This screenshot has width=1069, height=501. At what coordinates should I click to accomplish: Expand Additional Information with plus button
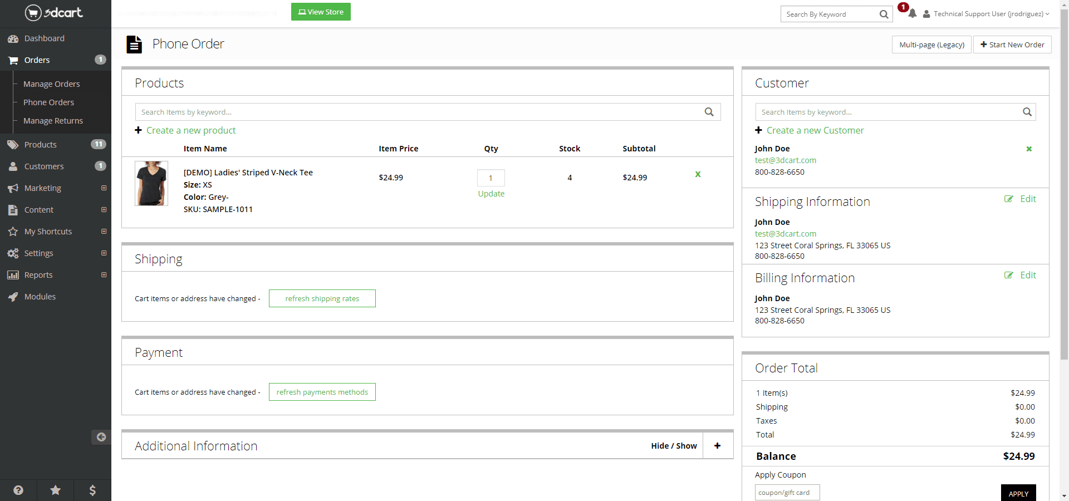[717, 446]
